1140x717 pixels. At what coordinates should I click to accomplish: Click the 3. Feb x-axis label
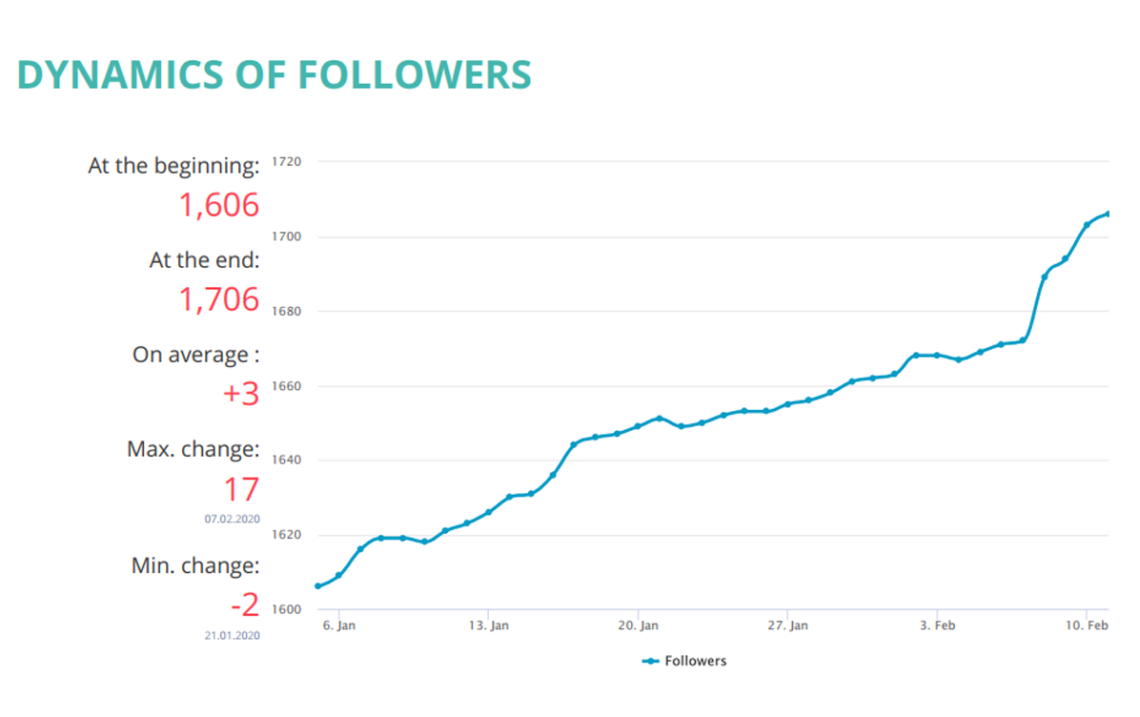(937, 626)
